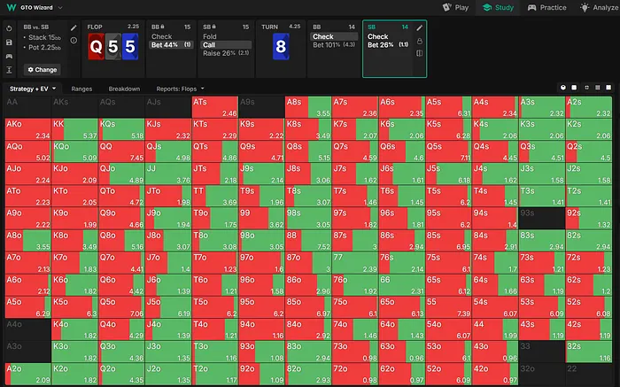The image size is (620, 387).
Task: Click the save disk icon in left sidebar
Action: (x=8, y=43)
